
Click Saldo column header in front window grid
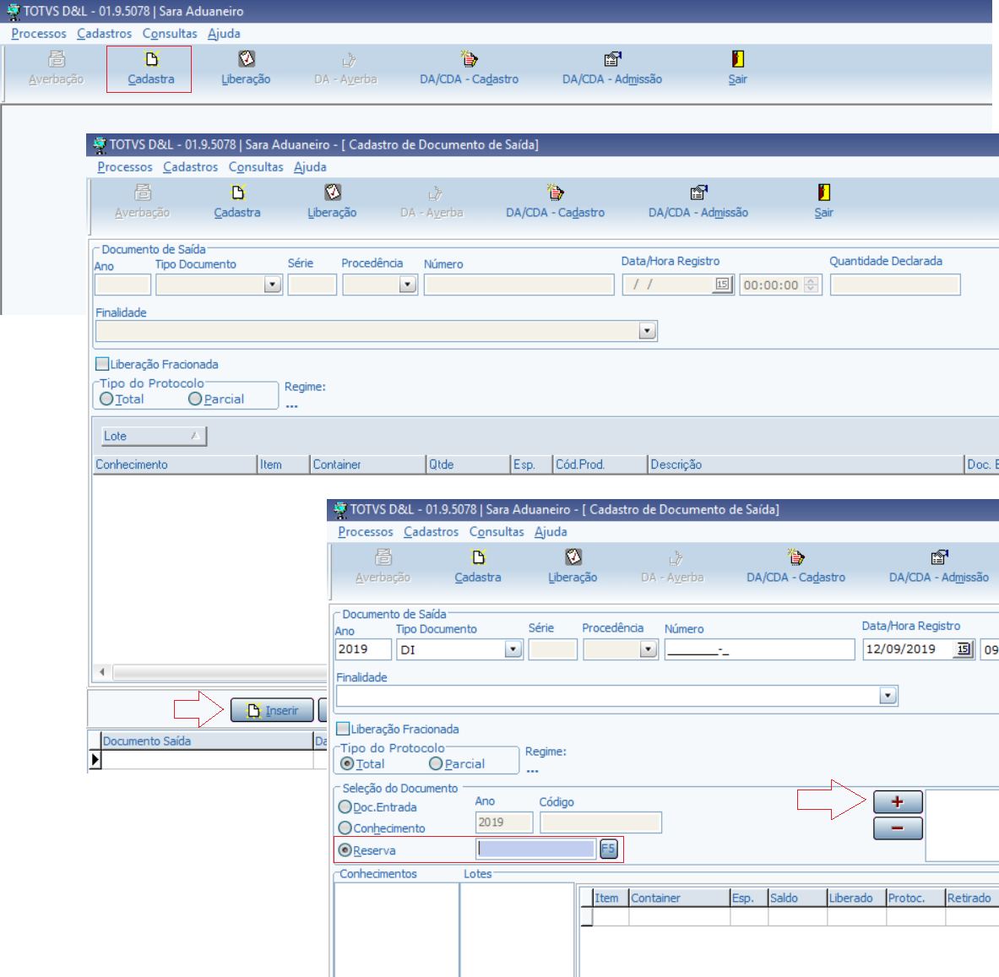[x=798, y=898]
